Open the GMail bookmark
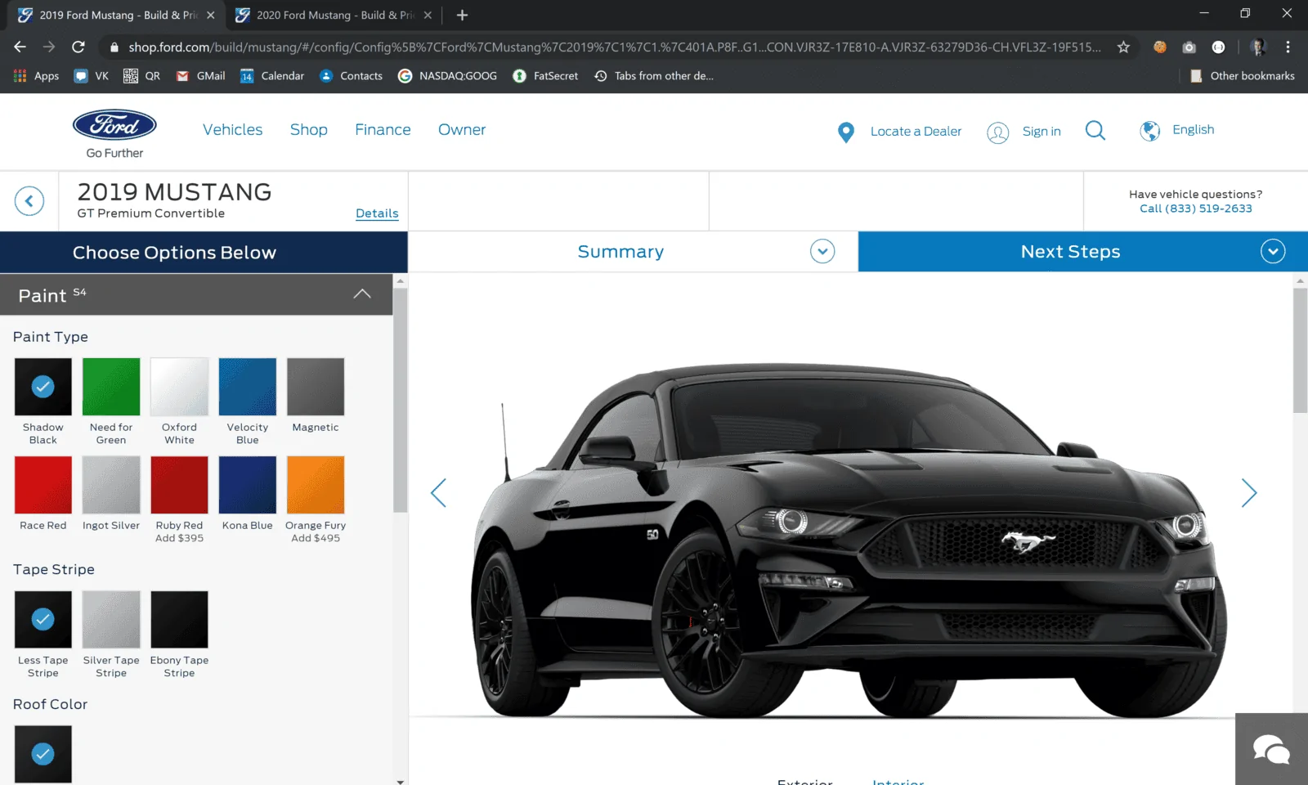This screenshot has width=1308, height=785. pyautogui.click(x=200, y=76)
